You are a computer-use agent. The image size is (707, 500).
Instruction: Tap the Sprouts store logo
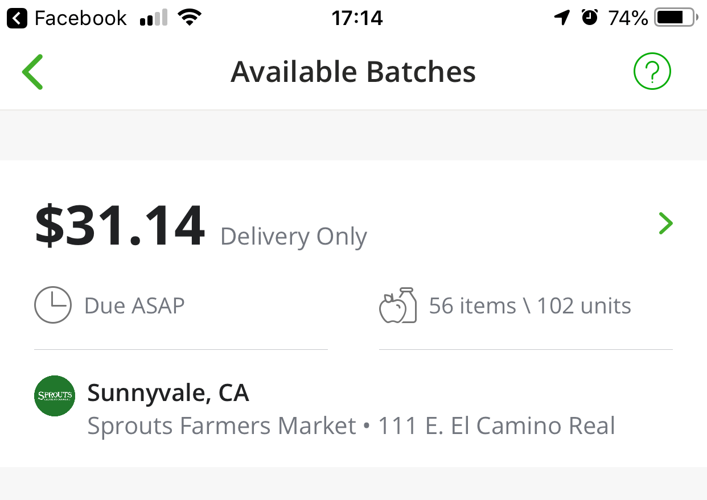[x=55, y=395]
